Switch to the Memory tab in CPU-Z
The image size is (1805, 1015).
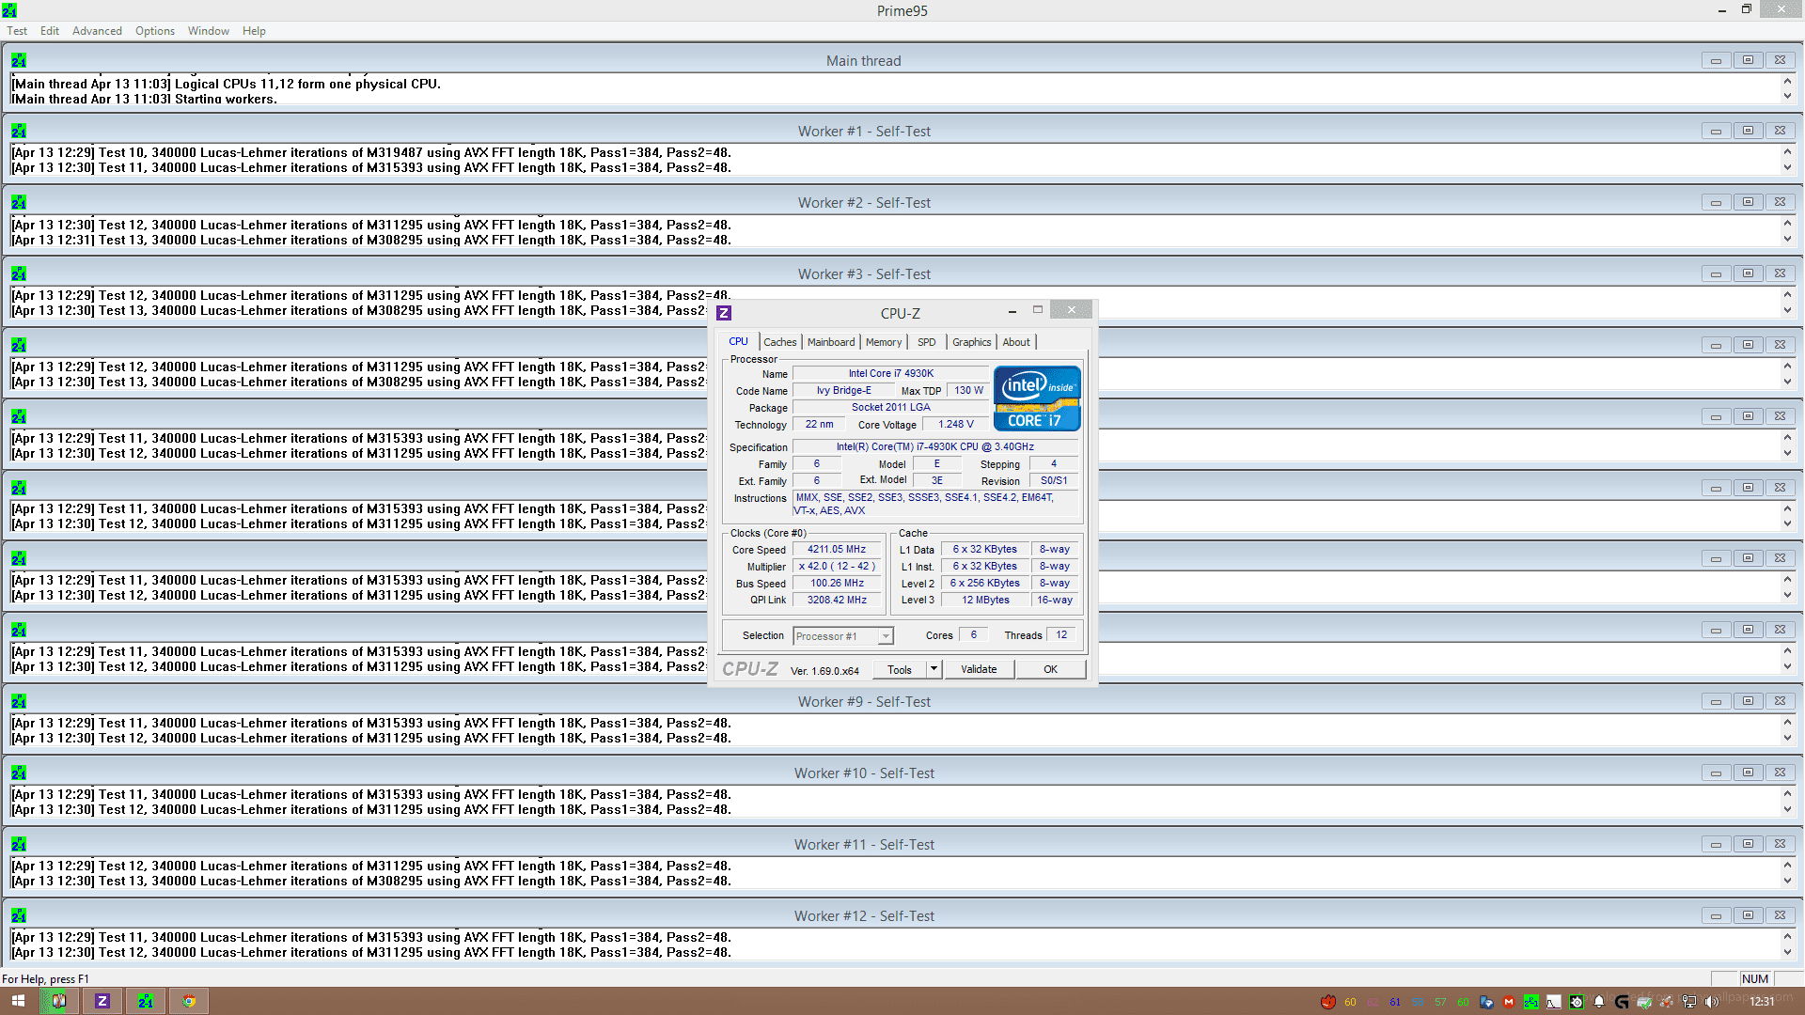(x=884, y=342)
